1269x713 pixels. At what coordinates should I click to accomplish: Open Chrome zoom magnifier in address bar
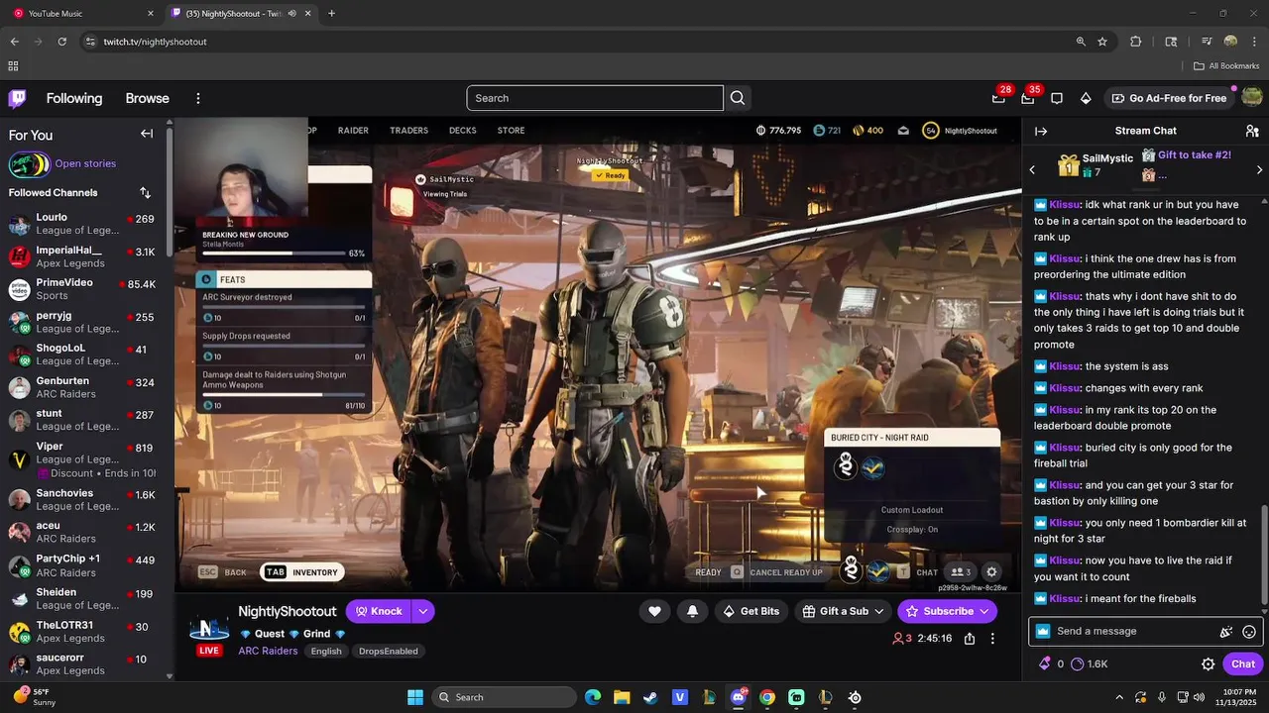click(1081, 42)
